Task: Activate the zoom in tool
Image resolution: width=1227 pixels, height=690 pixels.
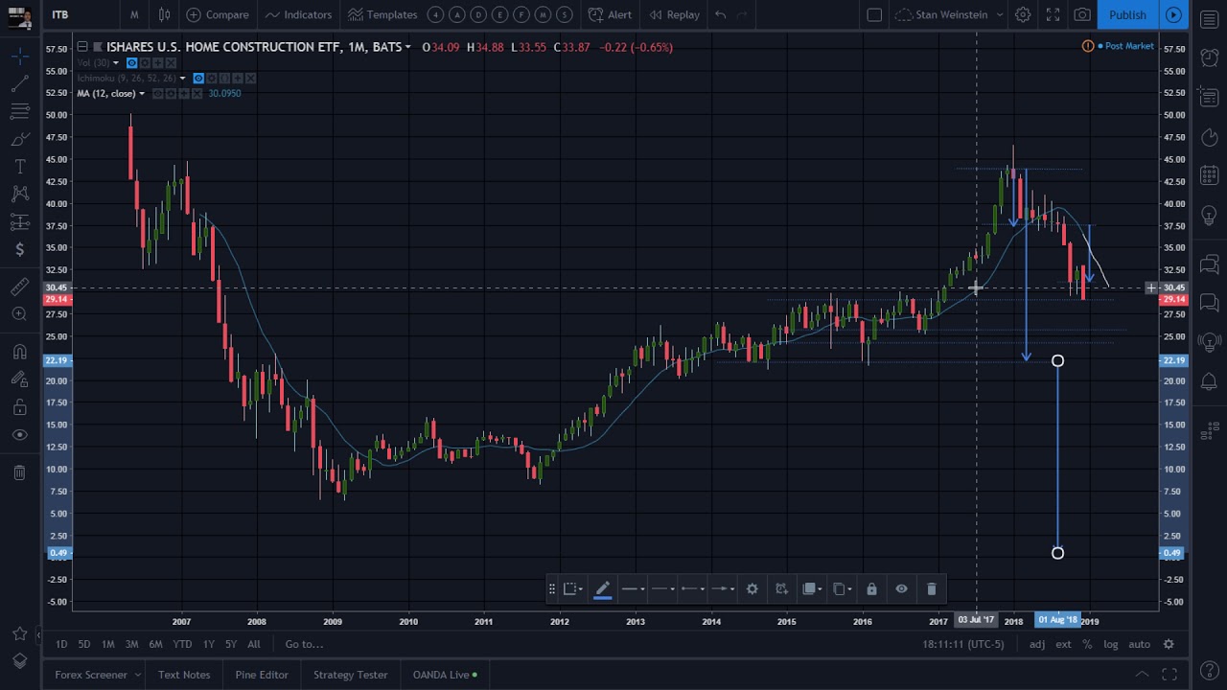Action: pyautogui.click(x=19, y=313)
